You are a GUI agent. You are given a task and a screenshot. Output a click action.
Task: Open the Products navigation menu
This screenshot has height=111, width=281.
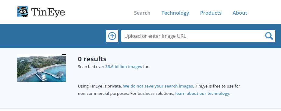[x=211, y=13]
